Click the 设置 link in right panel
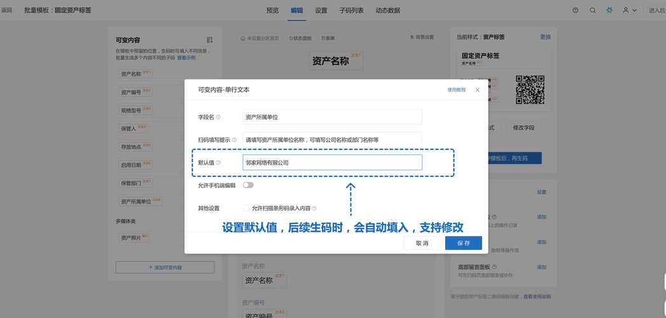 click(541, 192)
